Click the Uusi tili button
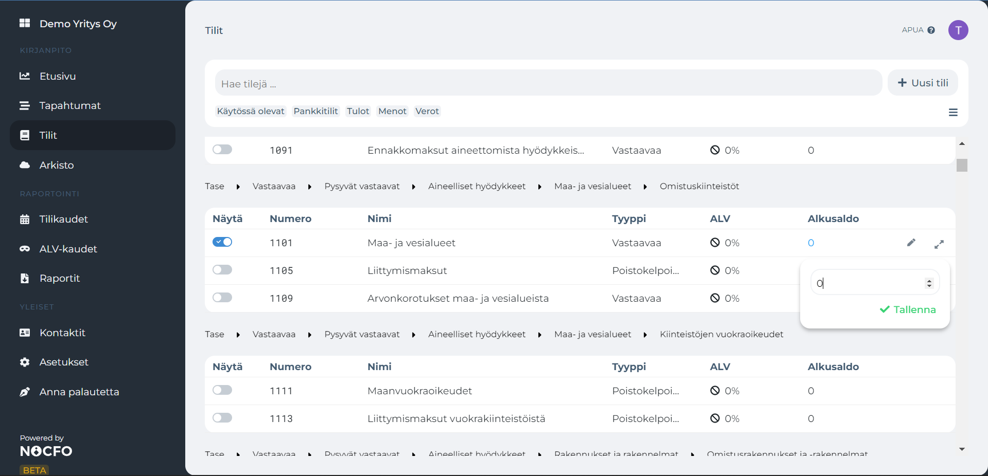Viewport: 988px width, 476px height. click(x=923, y=83)
